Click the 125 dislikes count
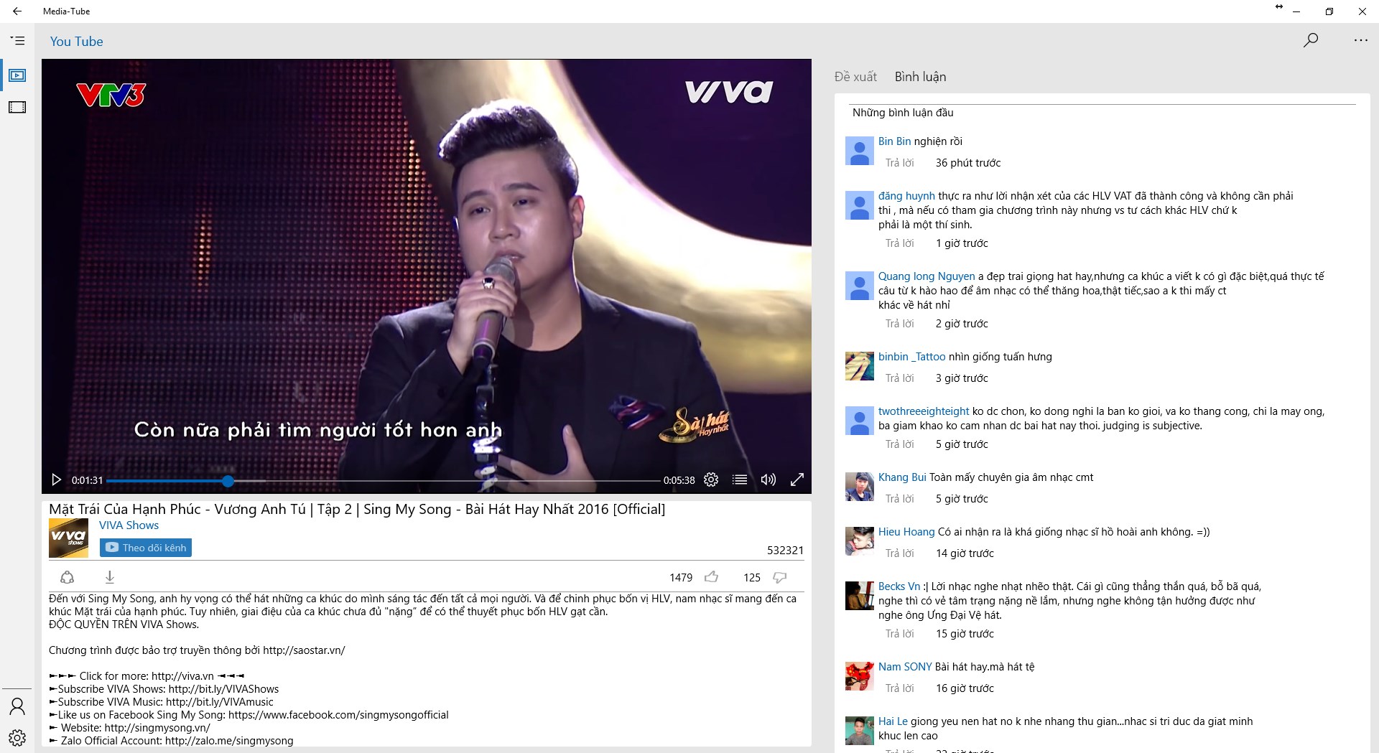 752,578
